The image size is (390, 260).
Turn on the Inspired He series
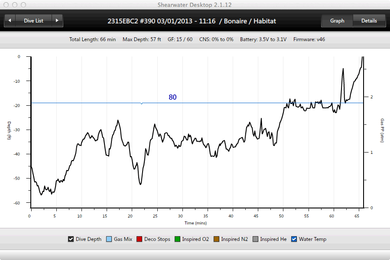point(255,239)
